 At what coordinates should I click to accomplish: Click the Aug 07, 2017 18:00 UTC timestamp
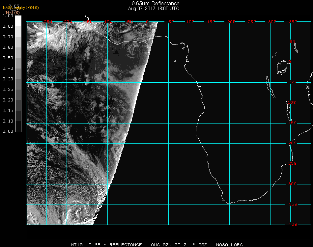click(154, 9)
